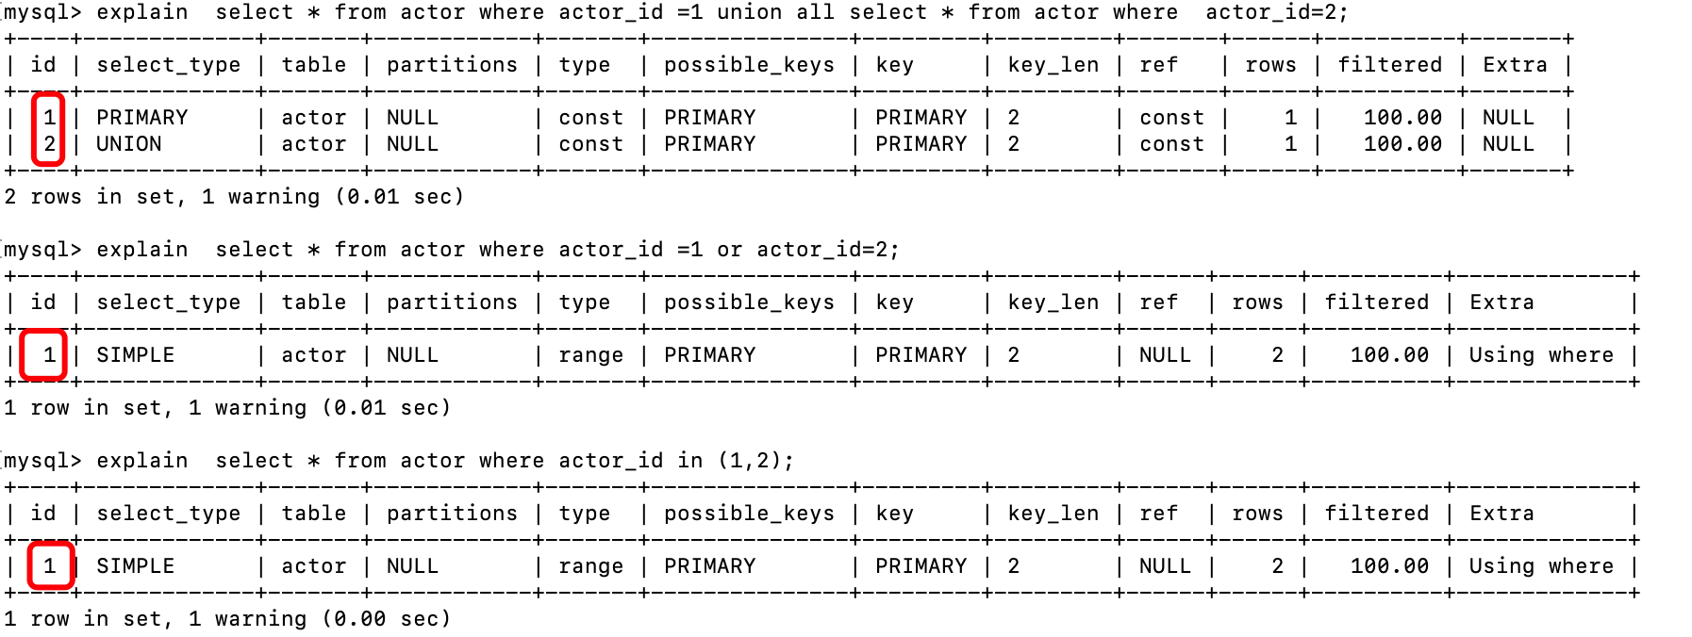The width and height of the screenshot is (1692, 637).
Task: Click 'Extra' header in first table
Action: coord(1515,65)
